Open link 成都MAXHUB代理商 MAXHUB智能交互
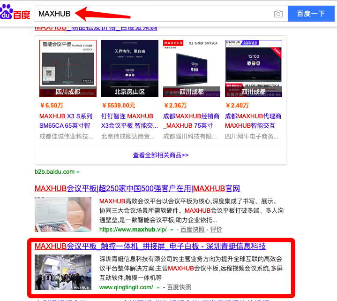Viewport: 337px width, 301px height. (x=253, y=121)
